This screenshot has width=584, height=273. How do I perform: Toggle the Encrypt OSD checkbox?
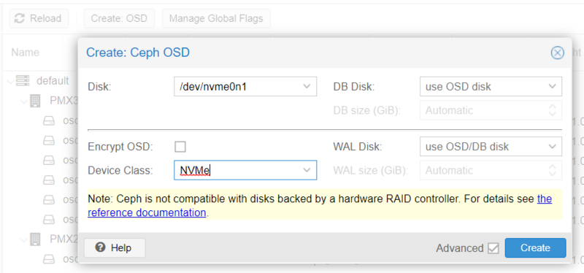tap(180, 147)
